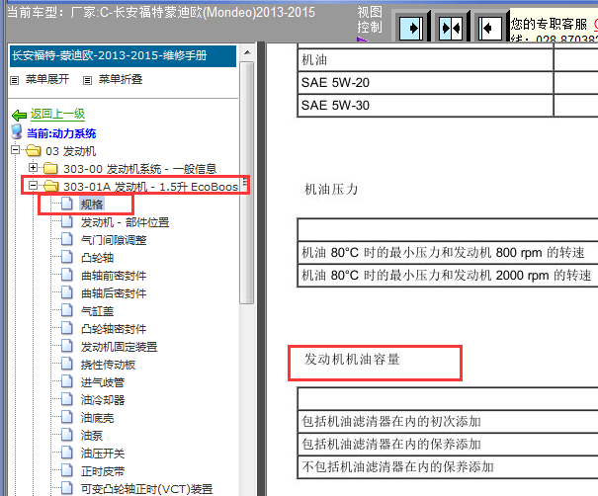This screenshot has height=496, width=598.
Task: Click the 发动机机油容量 heading
Action: 352,359
